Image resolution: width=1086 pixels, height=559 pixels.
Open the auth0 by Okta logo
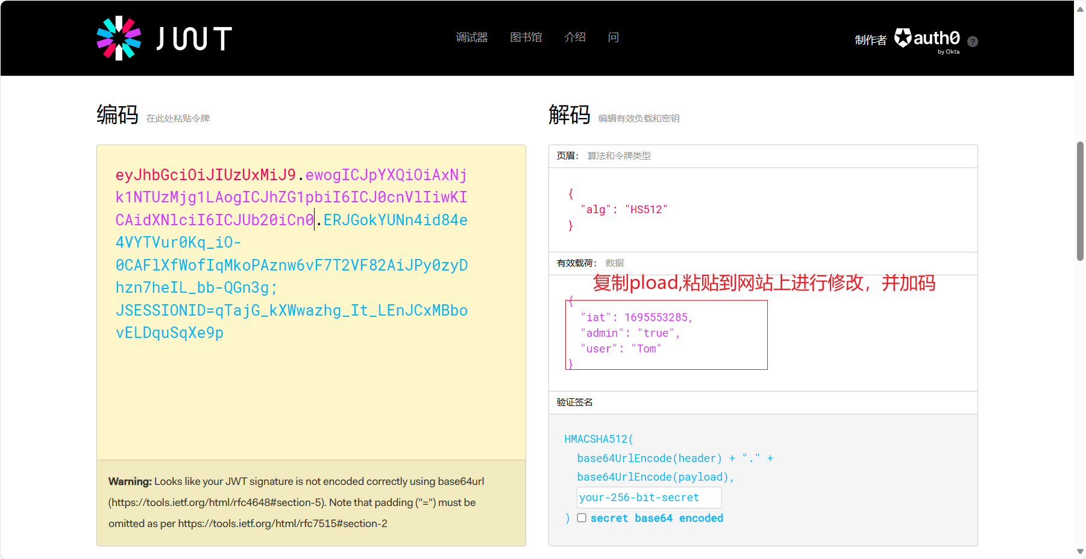pos(928,37)
